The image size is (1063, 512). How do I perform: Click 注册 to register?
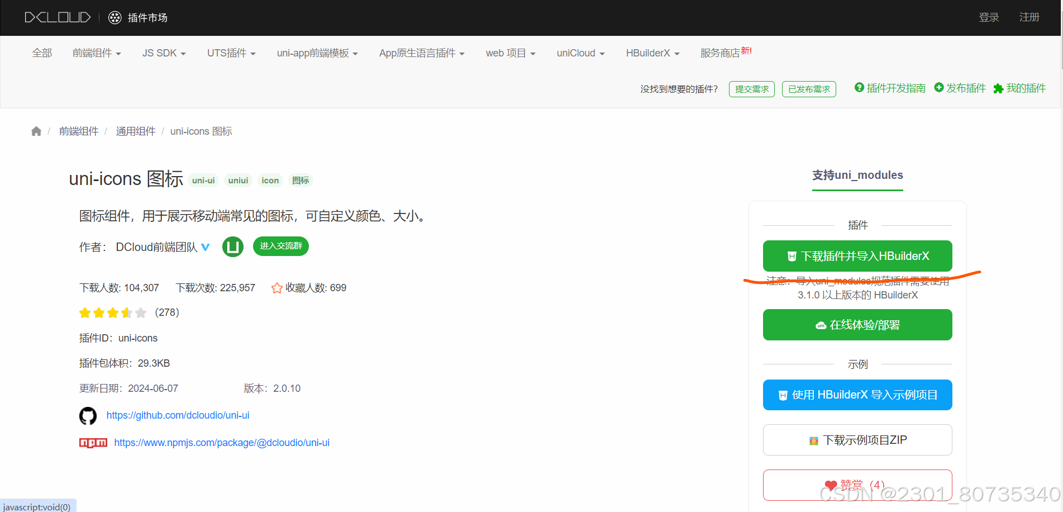click(1029, 17)
